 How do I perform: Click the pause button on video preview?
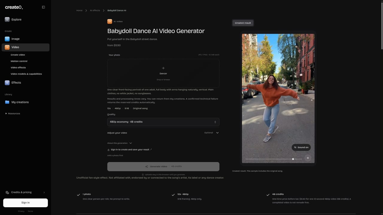[308, 158]
